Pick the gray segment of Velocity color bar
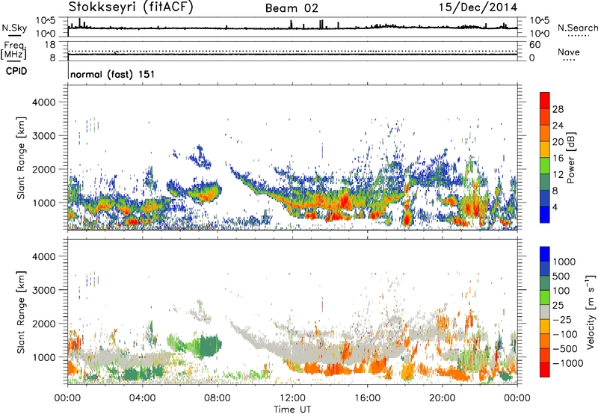Screen dimensions: 598x414 pyautogui.click(x=545, y=312)
